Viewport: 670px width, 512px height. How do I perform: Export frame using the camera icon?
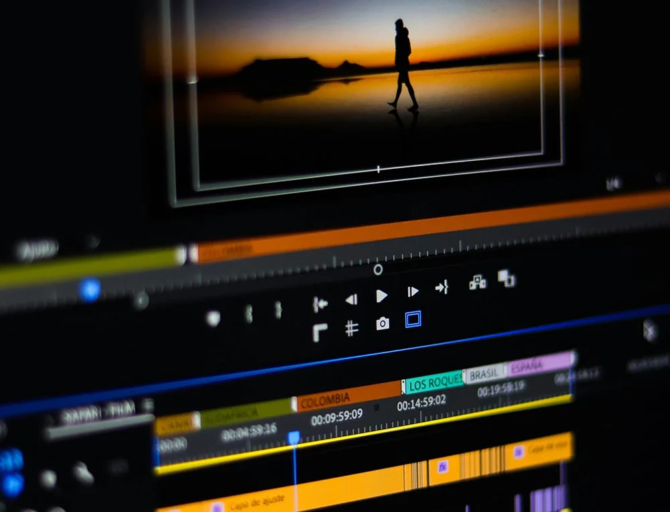click(383, 324)
